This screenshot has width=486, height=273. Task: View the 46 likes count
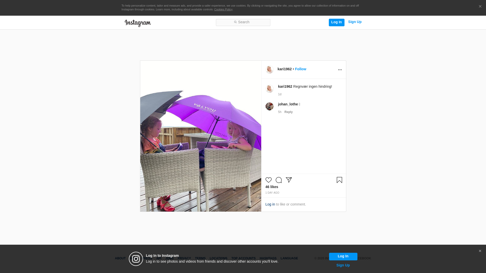coord(272,187)
